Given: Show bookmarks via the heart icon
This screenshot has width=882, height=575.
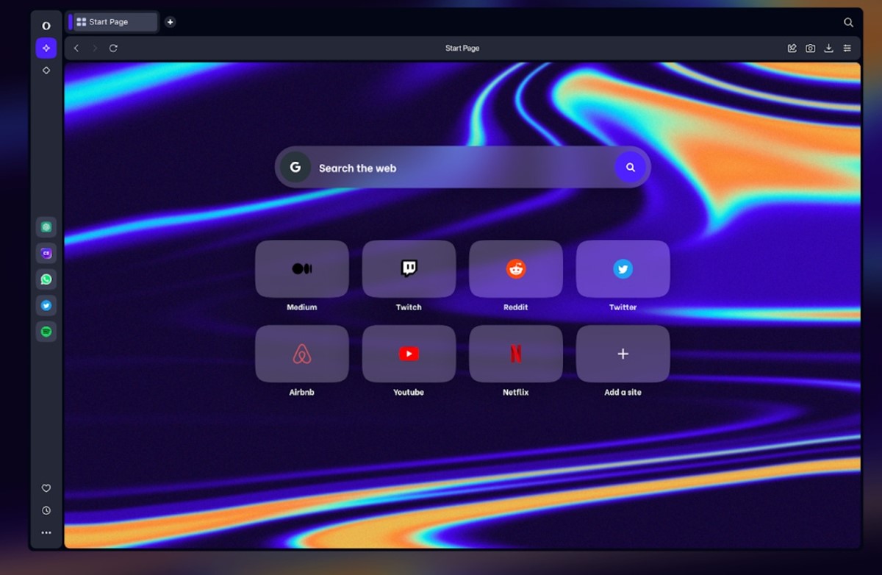Looking at the screenshot, I should [x=46, y=488].
